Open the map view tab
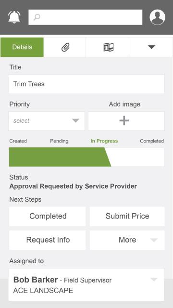The height and width of the screenshot is (308, 173). [108, 47]
